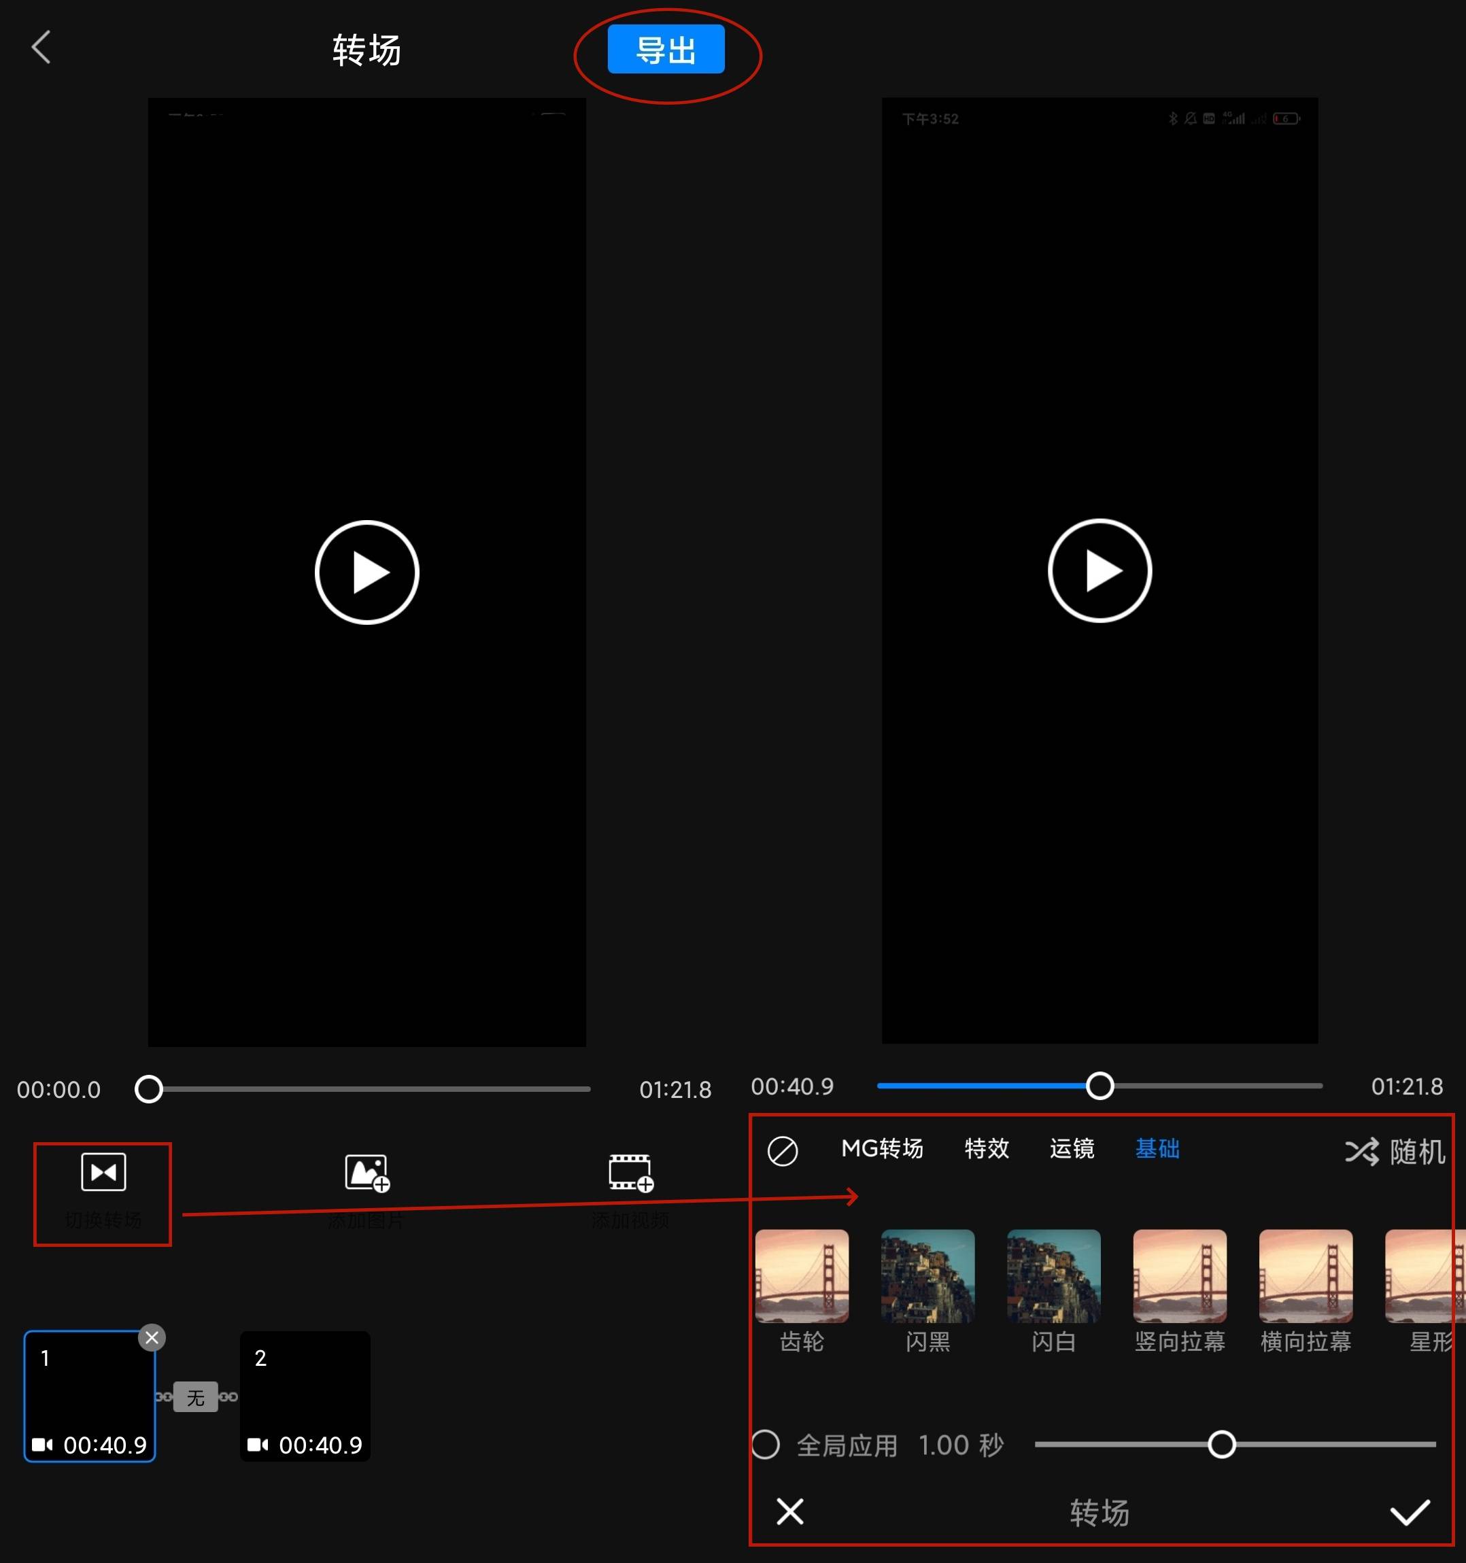The image size is (1466, 1563).
Task: Click the 无 transition link between clips
Action: click(196, 1397)
